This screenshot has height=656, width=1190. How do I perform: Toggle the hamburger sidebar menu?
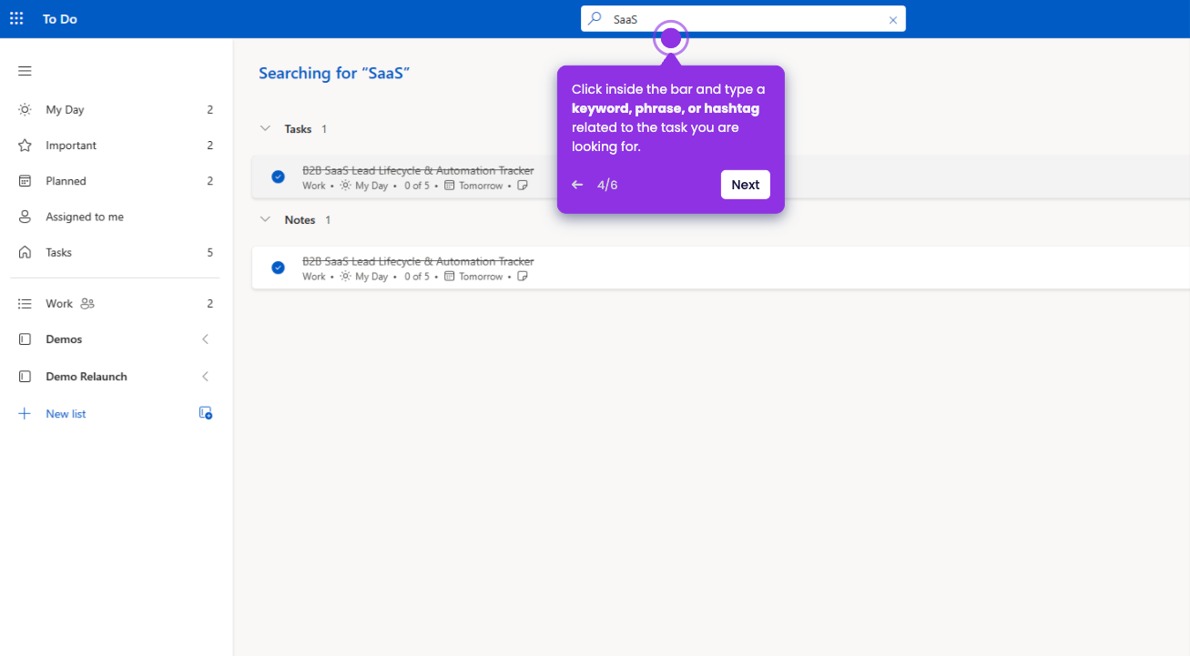(25, 71)
